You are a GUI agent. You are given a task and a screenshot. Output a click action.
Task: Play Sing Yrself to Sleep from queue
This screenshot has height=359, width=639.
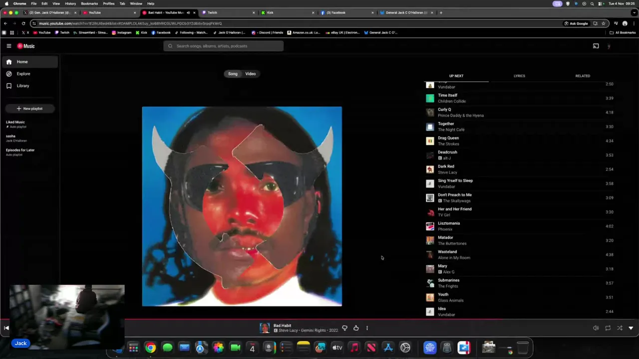tap(519, 183)
